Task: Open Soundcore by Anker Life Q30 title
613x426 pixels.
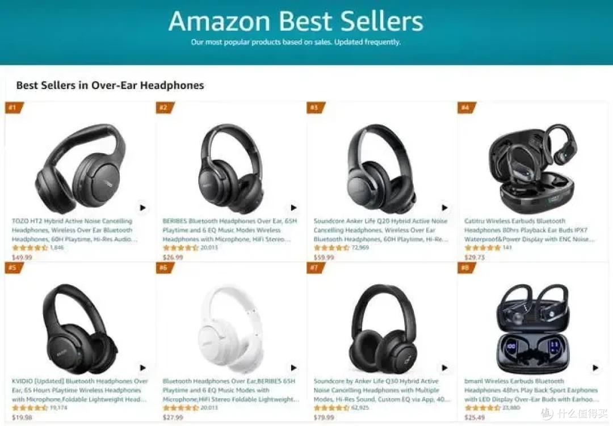Action: point(382,390)
